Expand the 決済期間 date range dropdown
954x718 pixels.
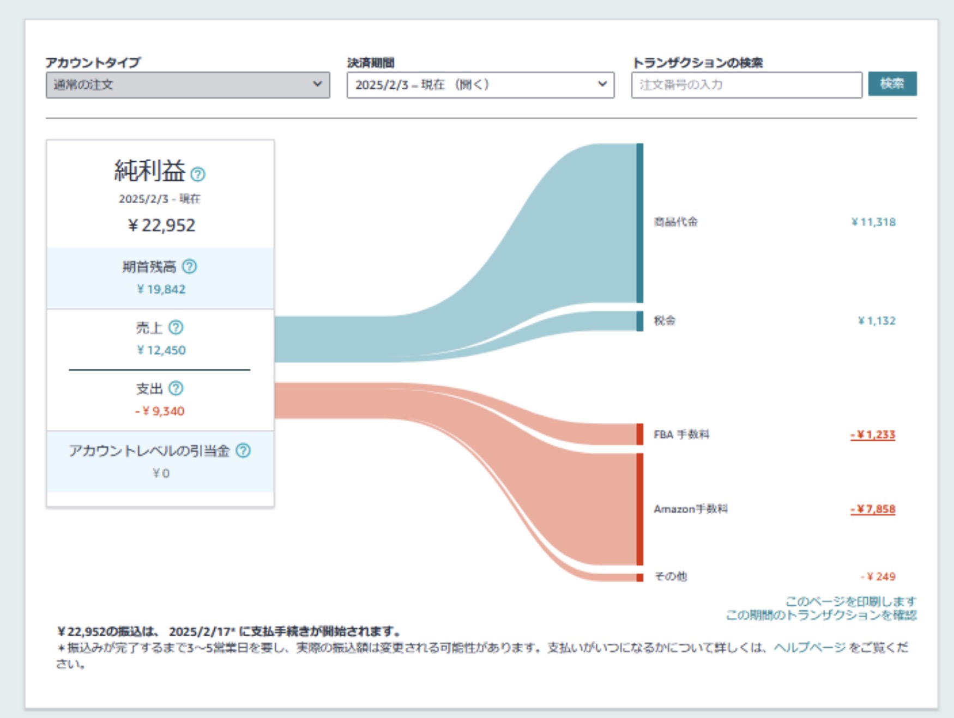[480, 85]
